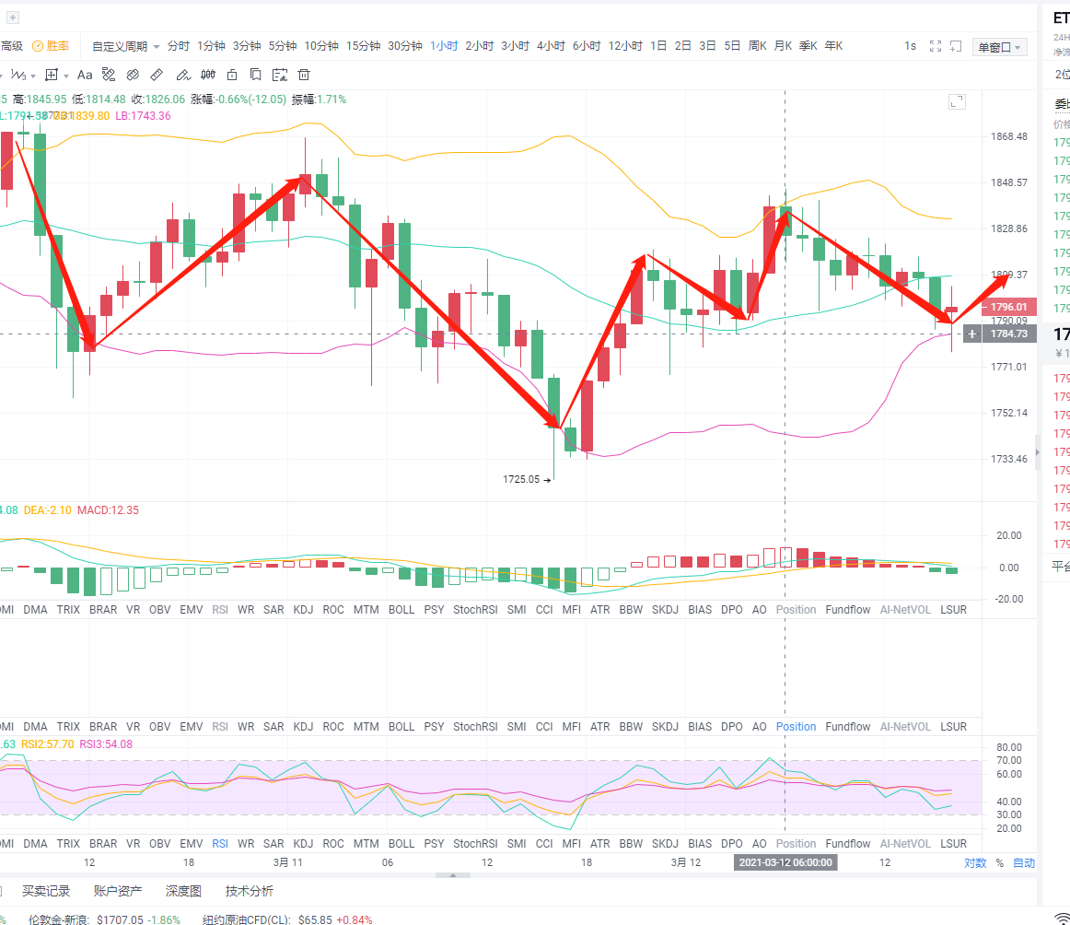This screenshot has width=1070, height=925.
Task: Open the 买卖记录 tab
Action: click(x=46, y=891)
